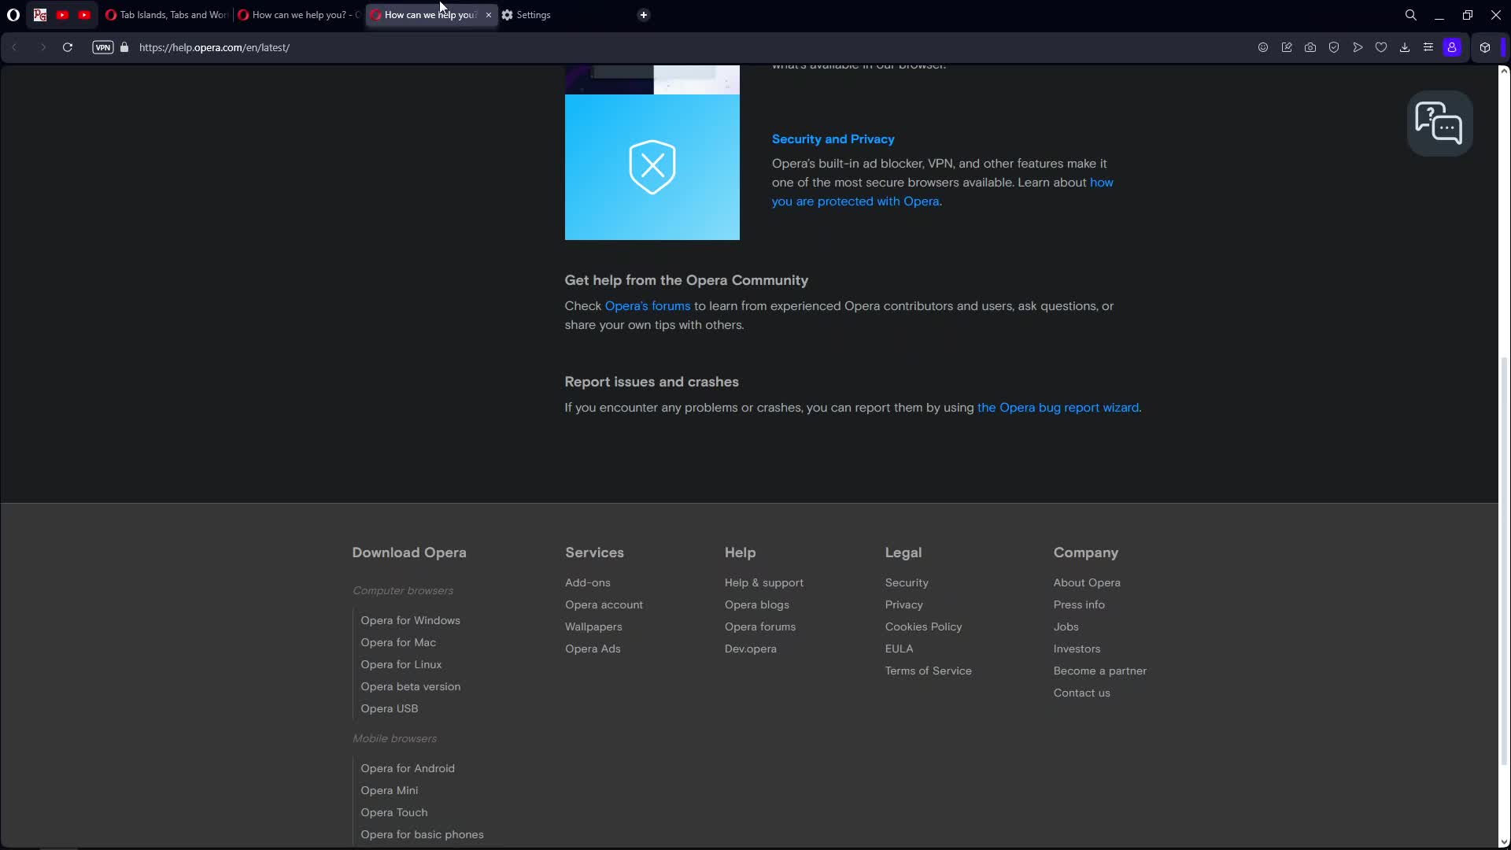Open the purple Opera account profile icon

click(1452, 47)
